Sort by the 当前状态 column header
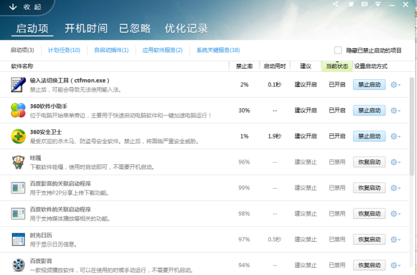Image resolution: width=417 pixels, height=275 pixels. pyautogui.click(x=337, y=66)
